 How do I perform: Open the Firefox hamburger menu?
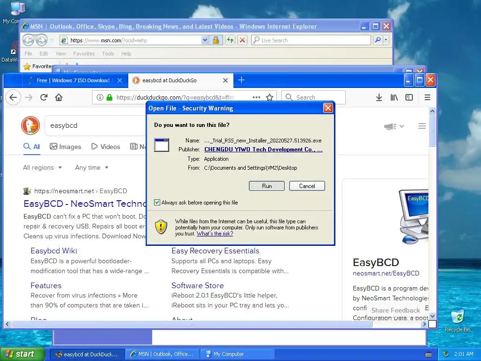point(427,97)
